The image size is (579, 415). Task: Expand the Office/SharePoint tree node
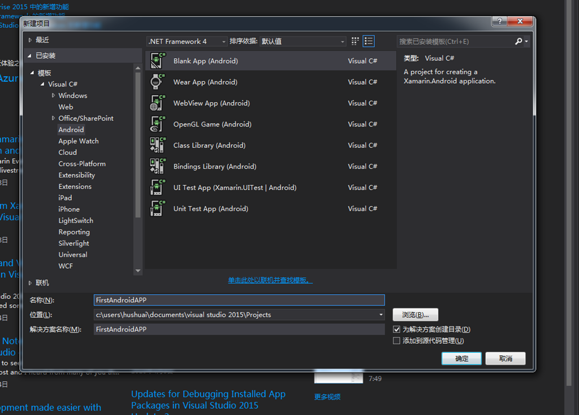click(x=53, y=118)
